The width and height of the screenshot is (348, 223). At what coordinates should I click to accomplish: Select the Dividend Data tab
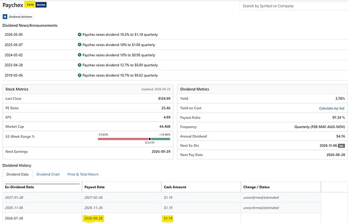point(17,175)
